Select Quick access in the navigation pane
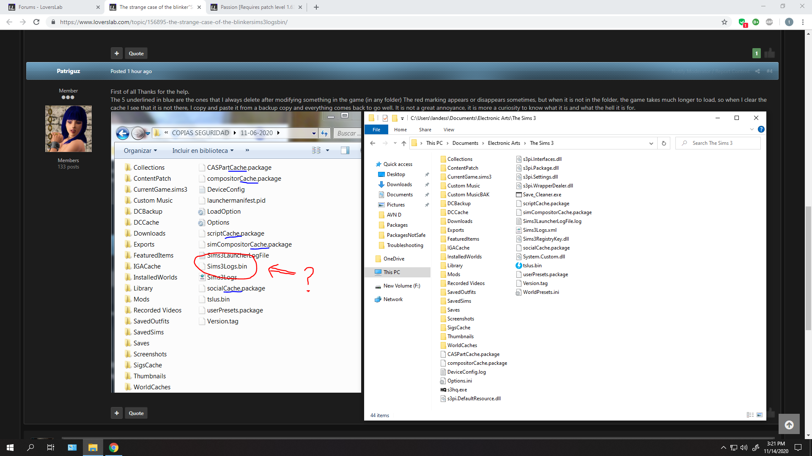The width and height of the screenshot is (812, 456). [398, 164]
